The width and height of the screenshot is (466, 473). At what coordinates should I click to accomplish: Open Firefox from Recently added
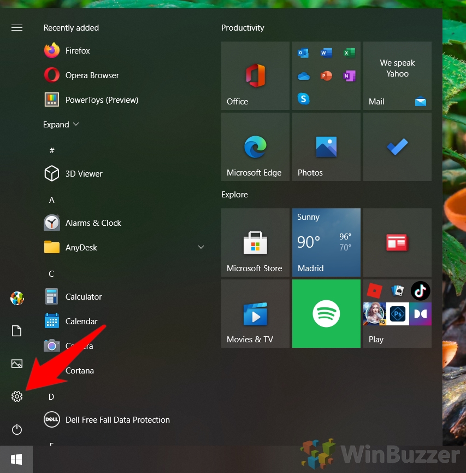[67, 50]
